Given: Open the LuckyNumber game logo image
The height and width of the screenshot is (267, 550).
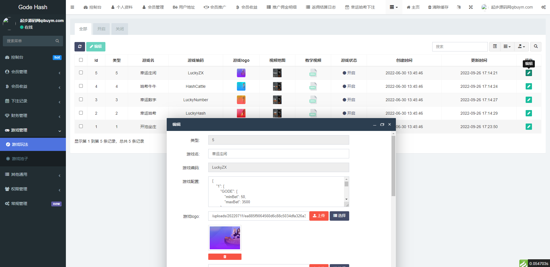Looking at the screenshot, I should click(241, 100).
